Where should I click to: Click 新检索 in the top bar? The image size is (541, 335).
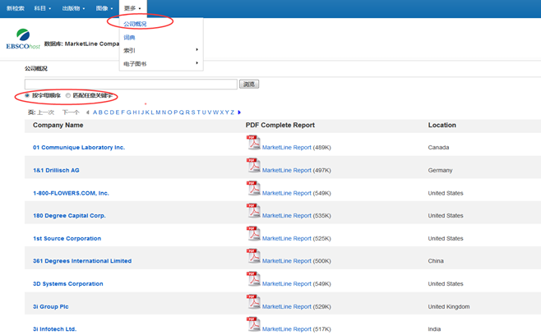15,8
